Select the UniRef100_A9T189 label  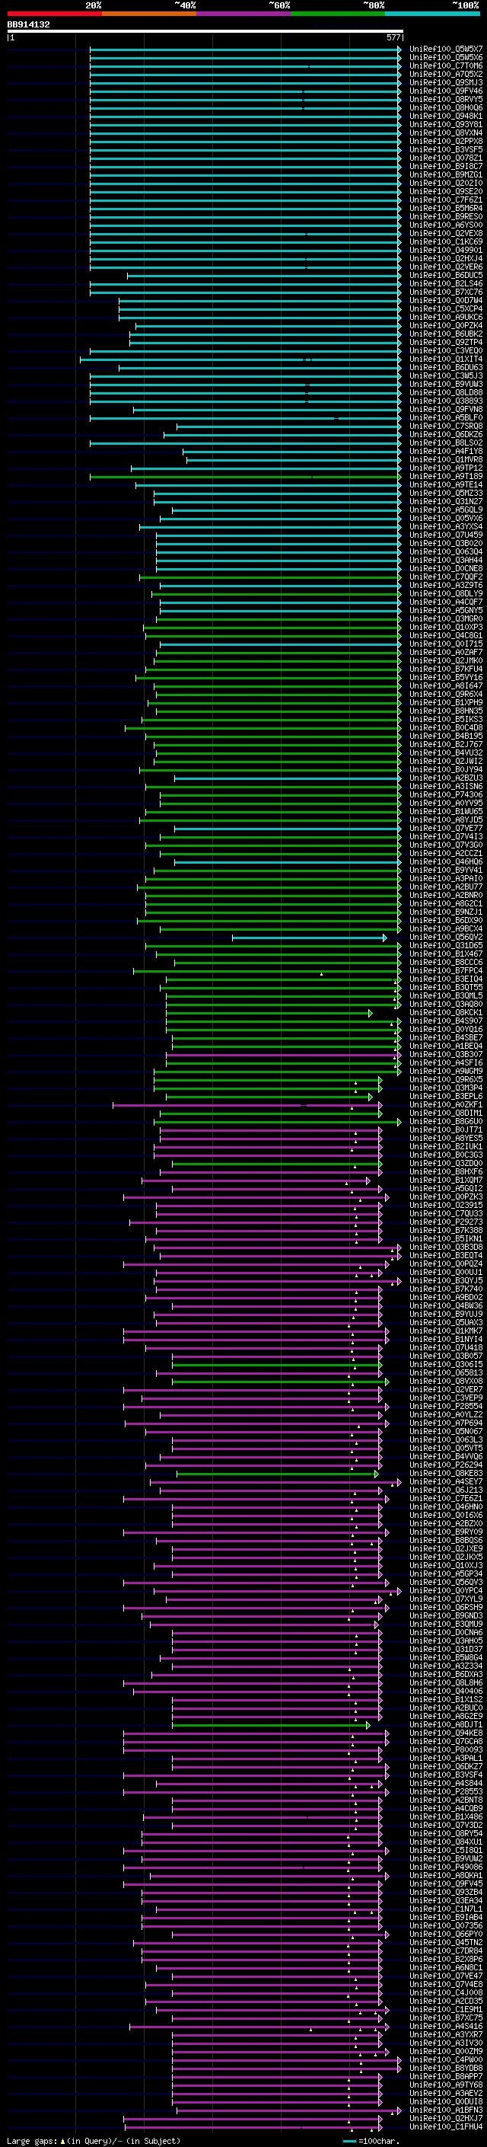coord(445,477)
